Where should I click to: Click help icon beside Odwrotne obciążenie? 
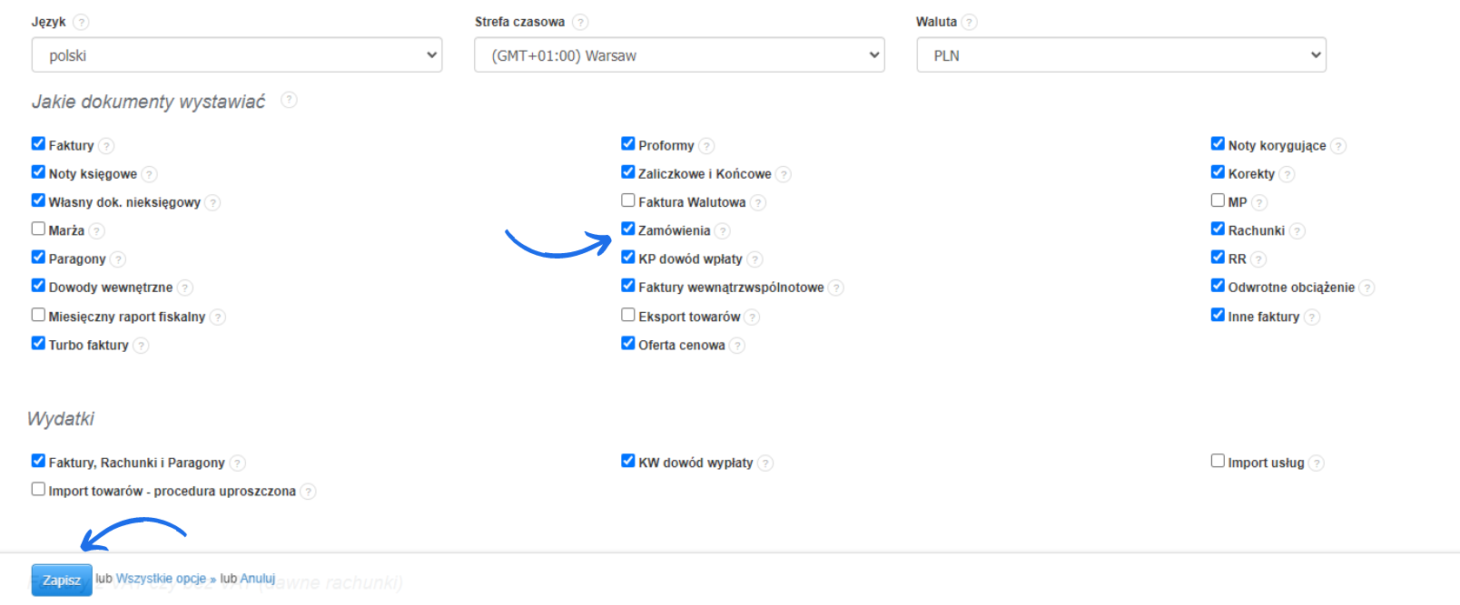click(x=1367, y=288)
